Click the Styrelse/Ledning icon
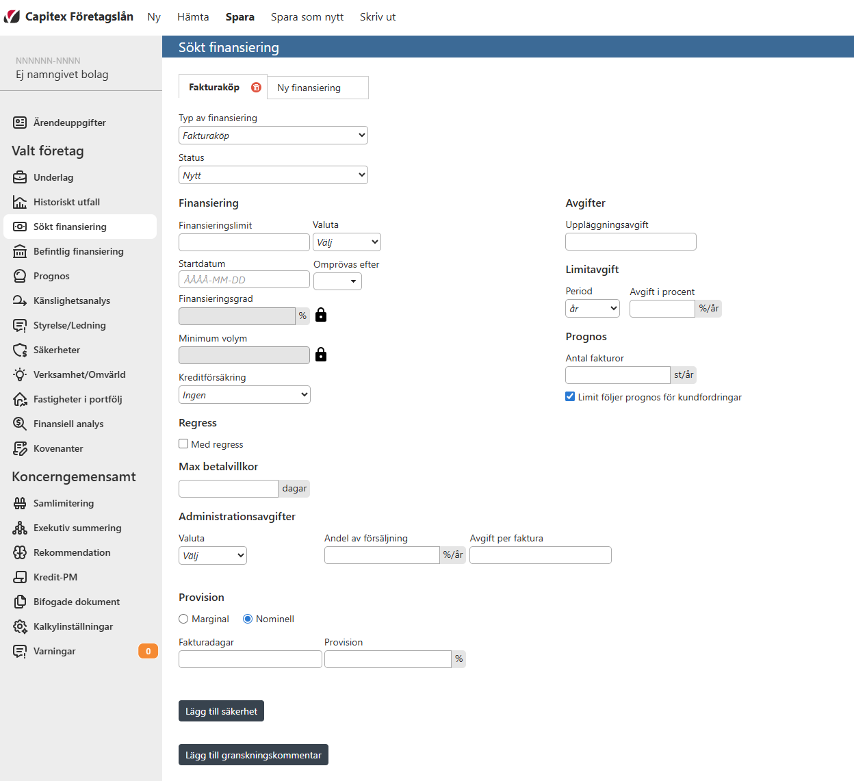 (x=20, y=325)
